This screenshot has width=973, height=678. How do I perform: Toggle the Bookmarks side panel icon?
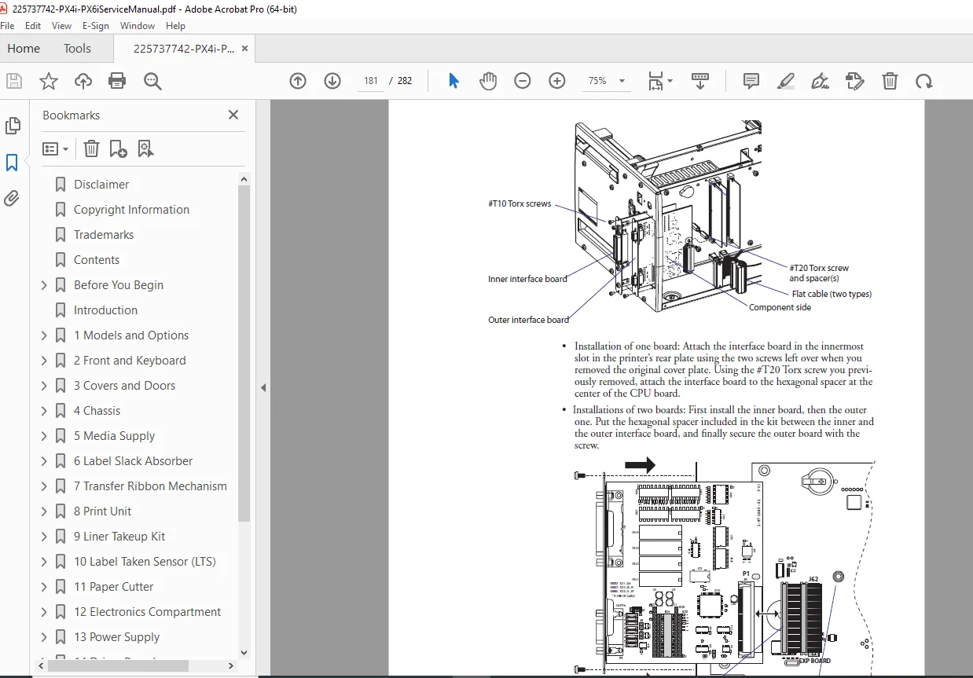(x=13, y=163)
